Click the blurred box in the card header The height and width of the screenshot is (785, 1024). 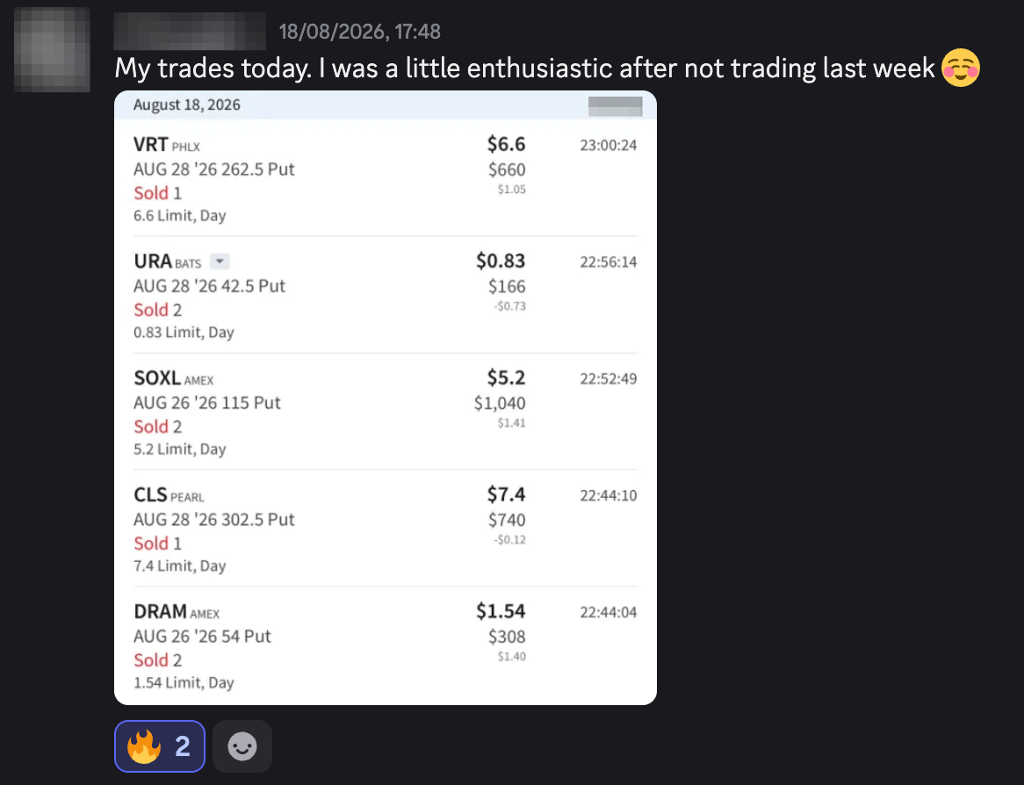coord(615,105)
